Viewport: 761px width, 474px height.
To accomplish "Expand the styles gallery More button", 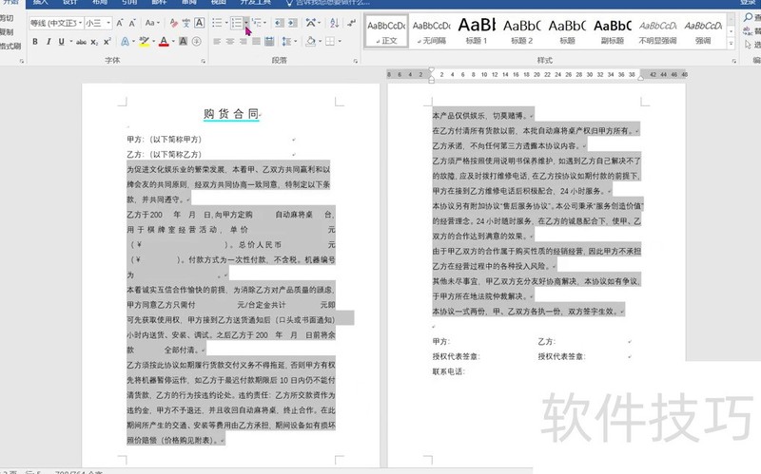I will tap(731, 44).
